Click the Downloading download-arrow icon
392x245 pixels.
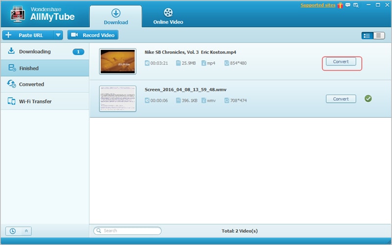pyautogui.click(x=11, y=51)
